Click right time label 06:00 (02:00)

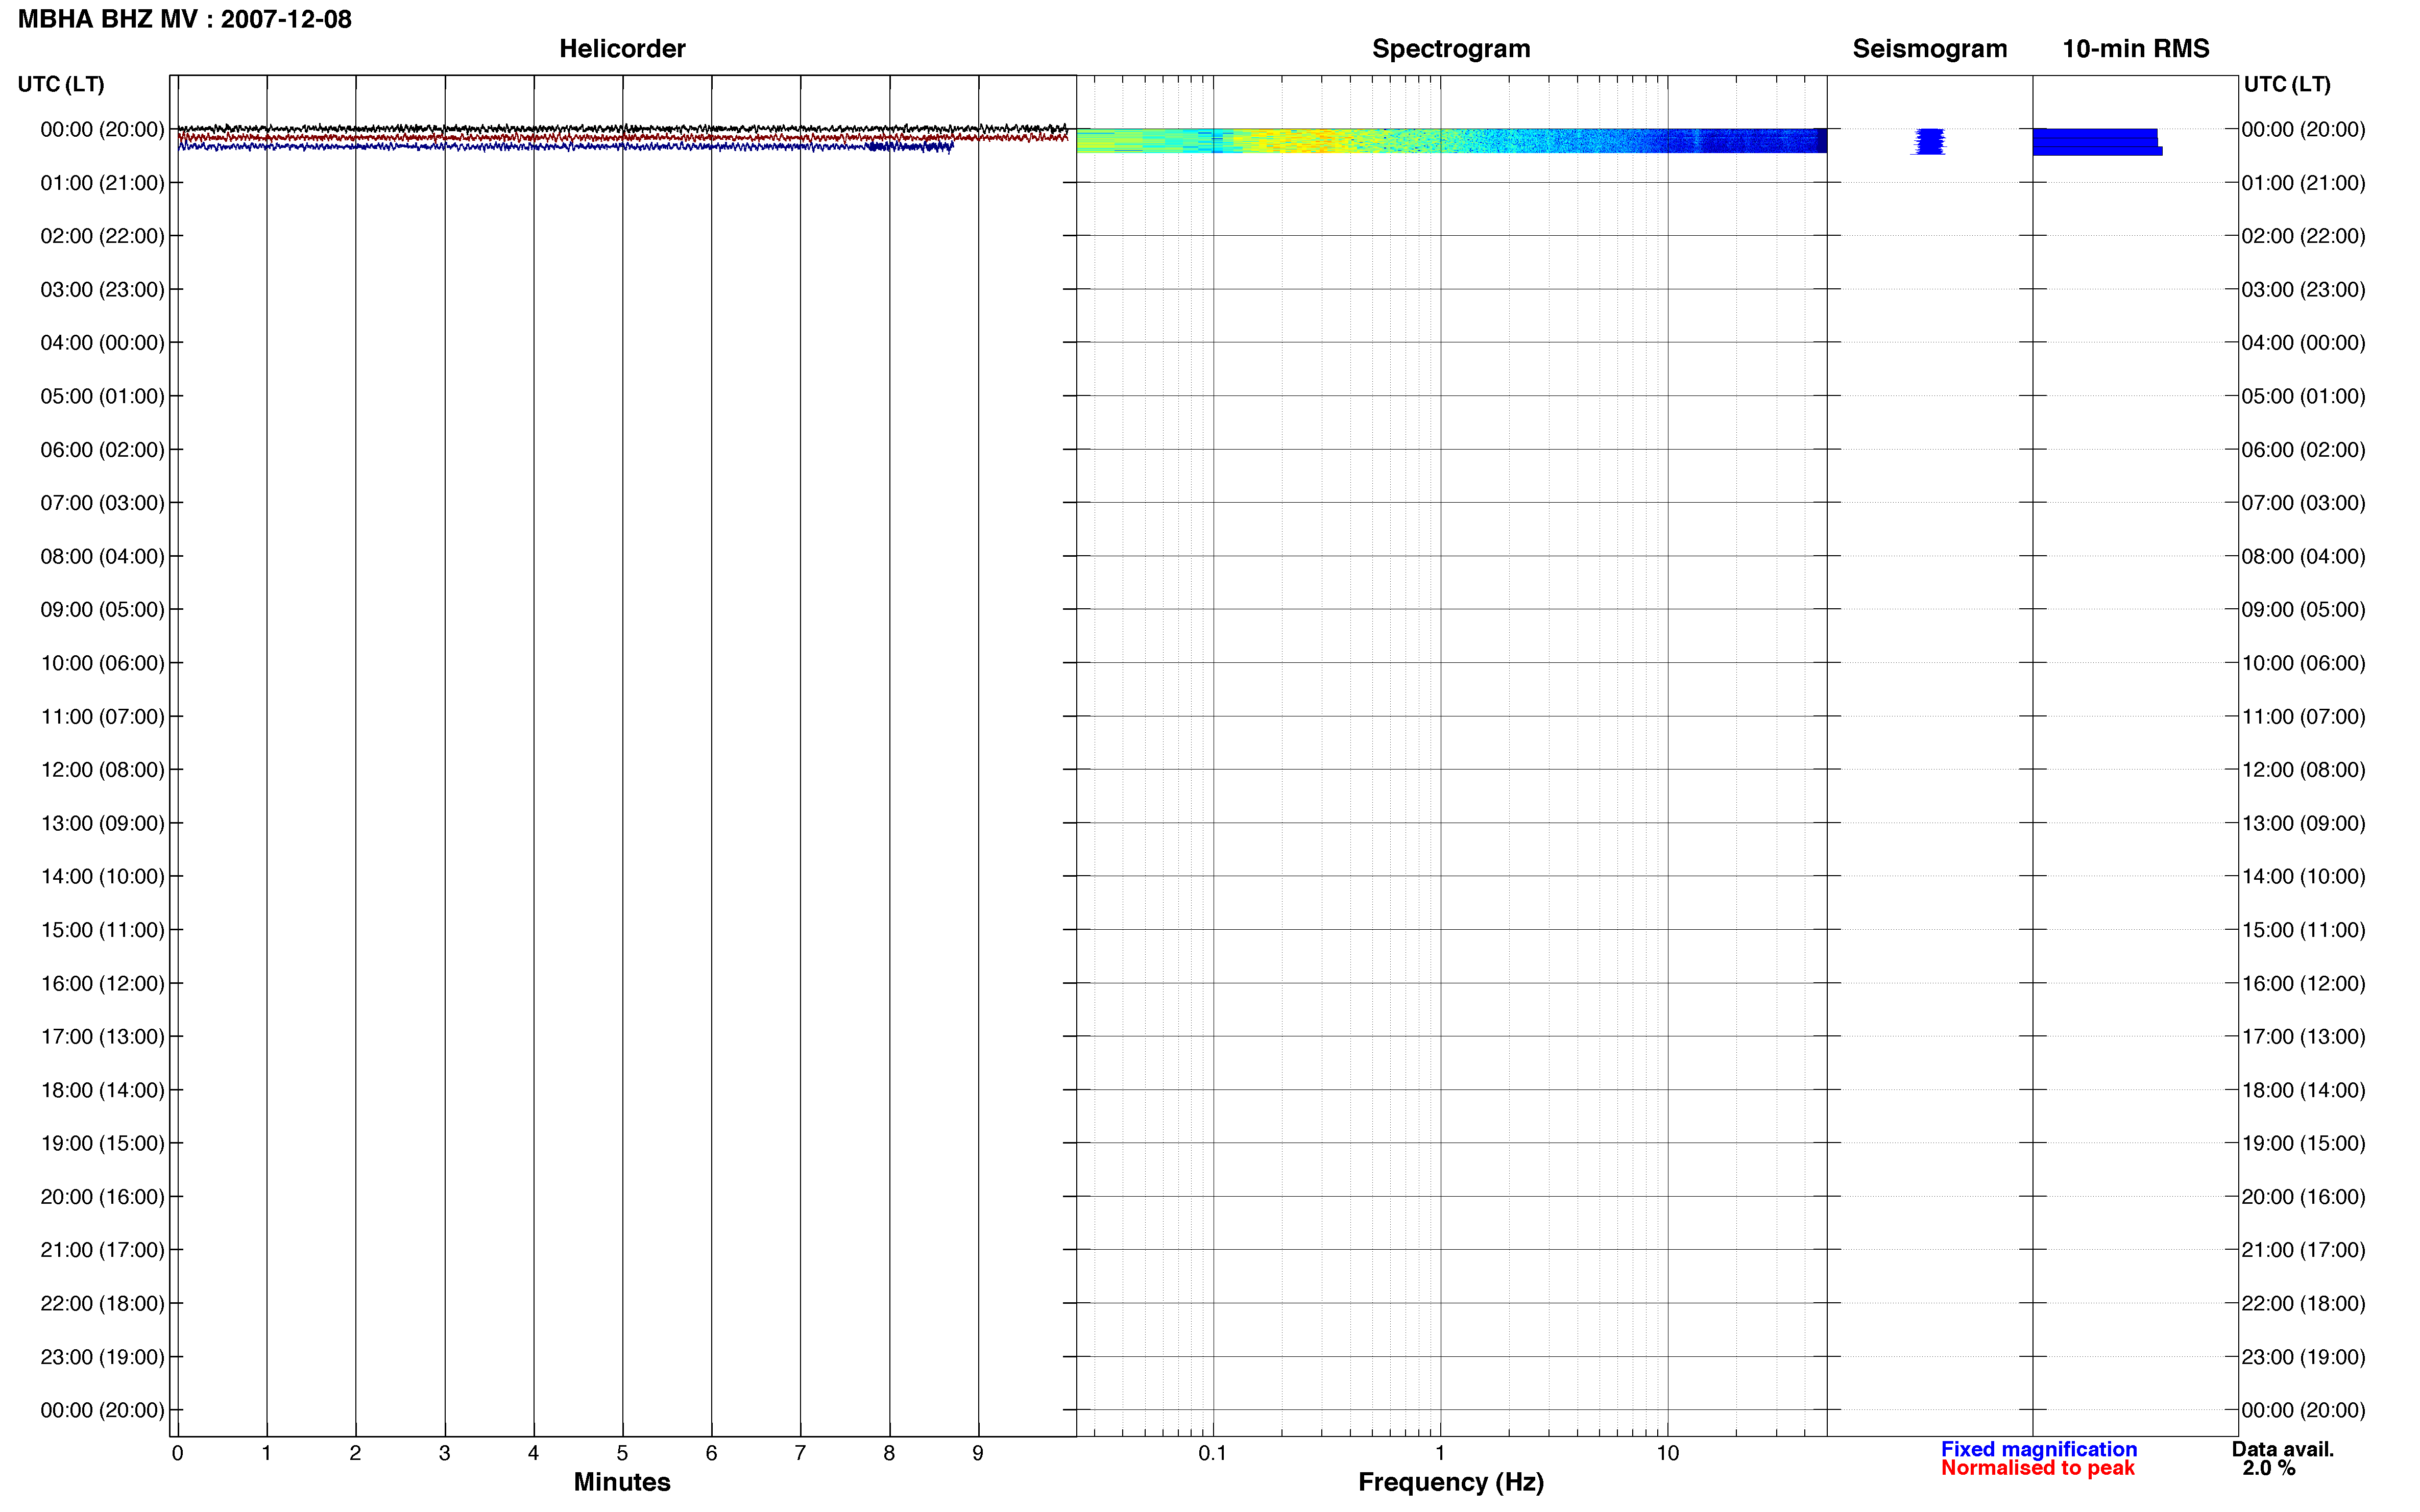2303,450
